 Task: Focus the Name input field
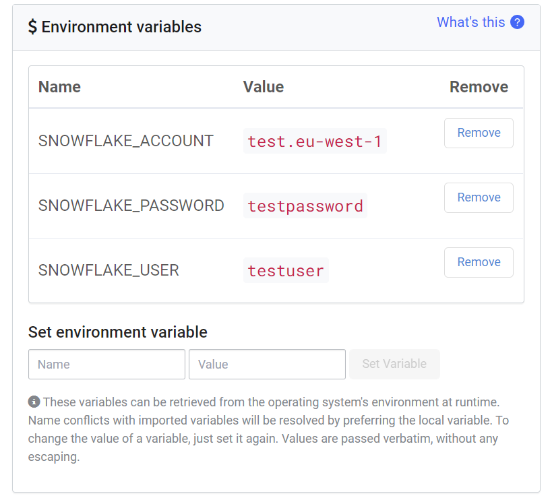[x=106, y=364]
